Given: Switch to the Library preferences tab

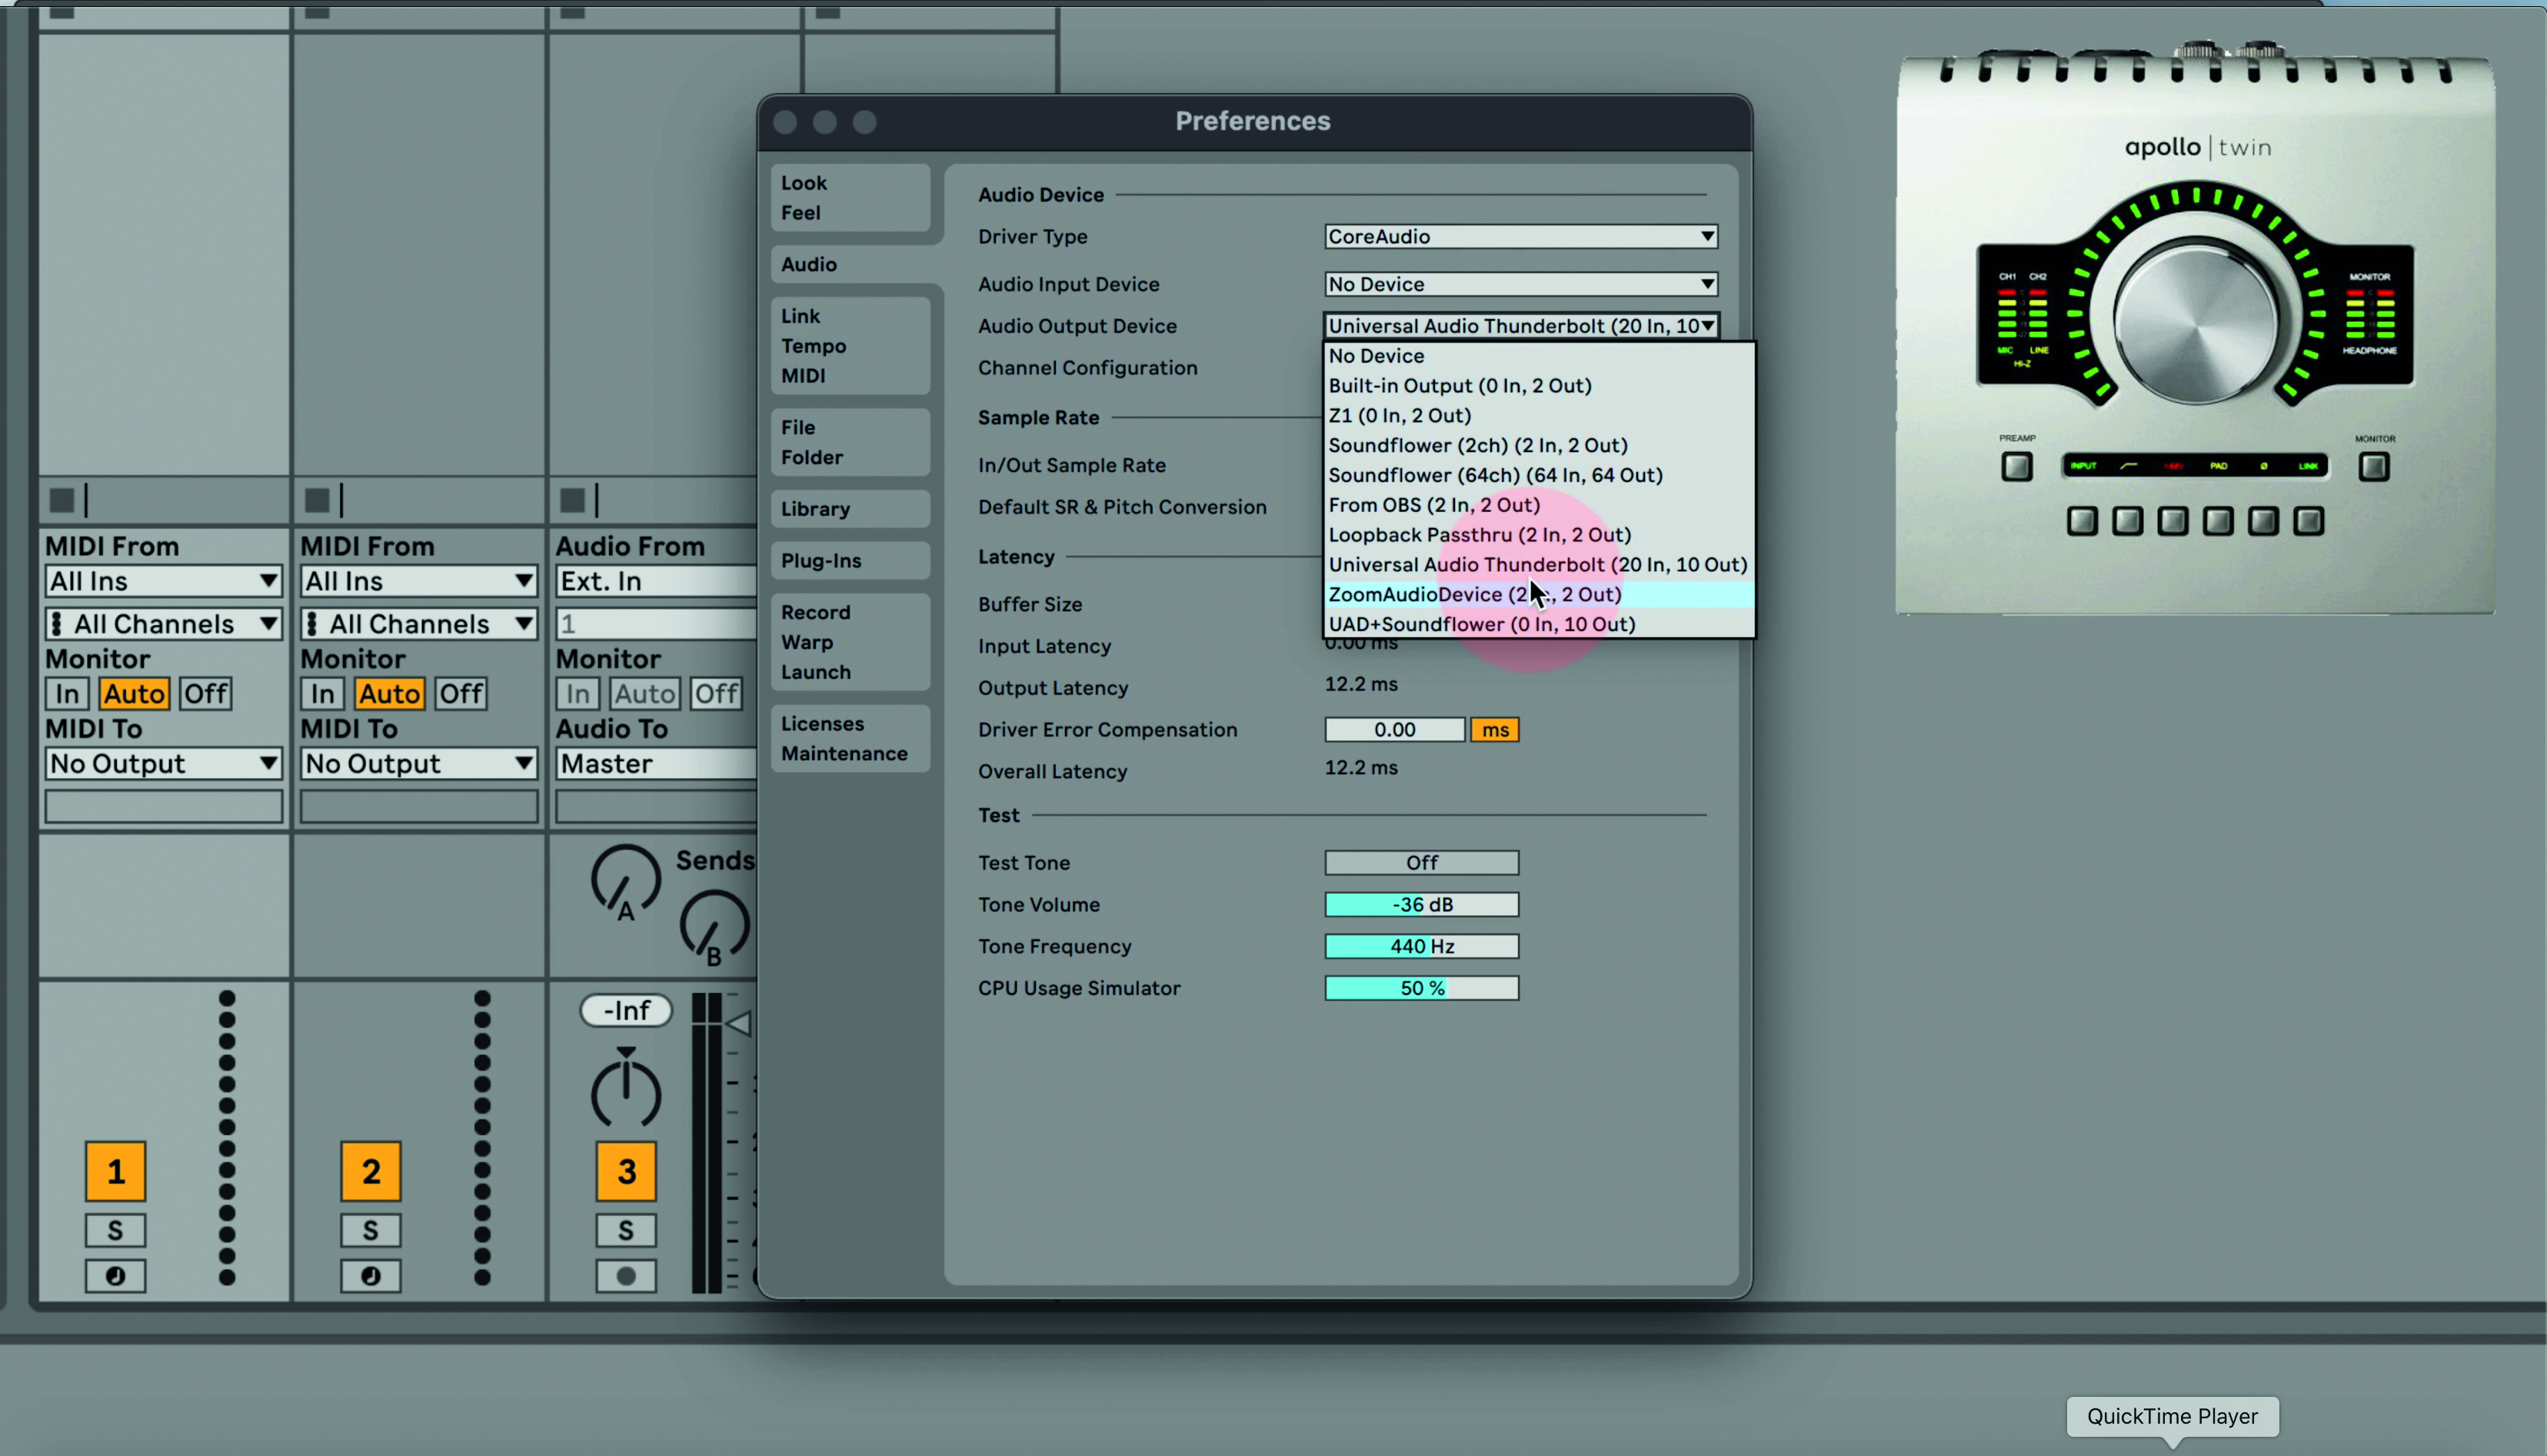Looking at the screenshot, I should point(851,509).
